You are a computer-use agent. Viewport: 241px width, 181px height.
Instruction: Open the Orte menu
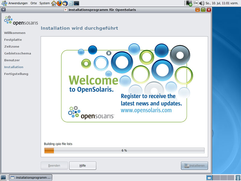click(33, 3)
